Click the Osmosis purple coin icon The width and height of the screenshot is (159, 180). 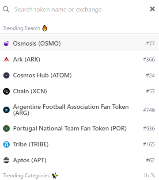tap(6, 43)
